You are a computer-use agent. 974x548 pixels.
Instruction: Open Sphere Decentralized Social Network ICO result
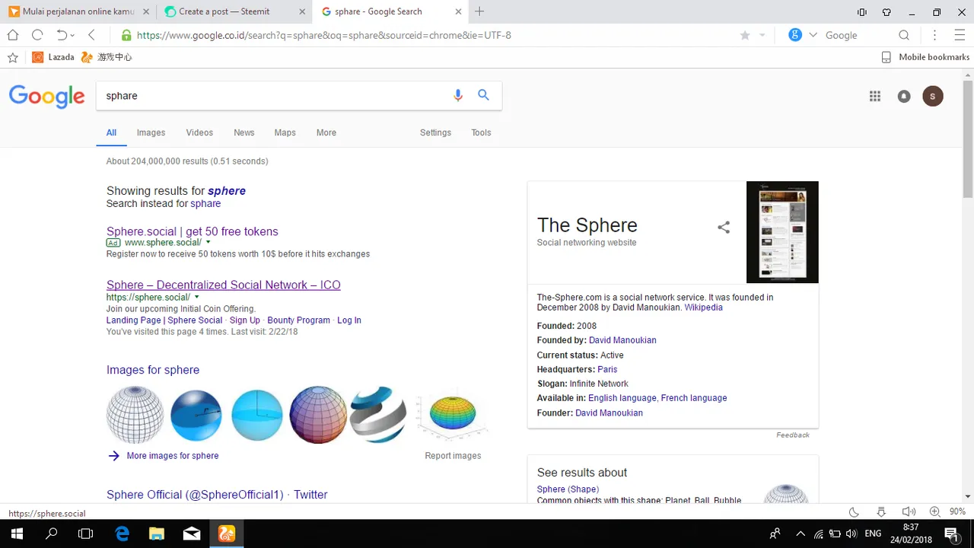tap(224, 285)
